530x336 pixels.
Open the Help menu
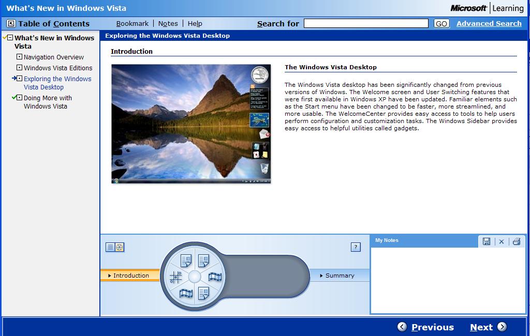195,24
